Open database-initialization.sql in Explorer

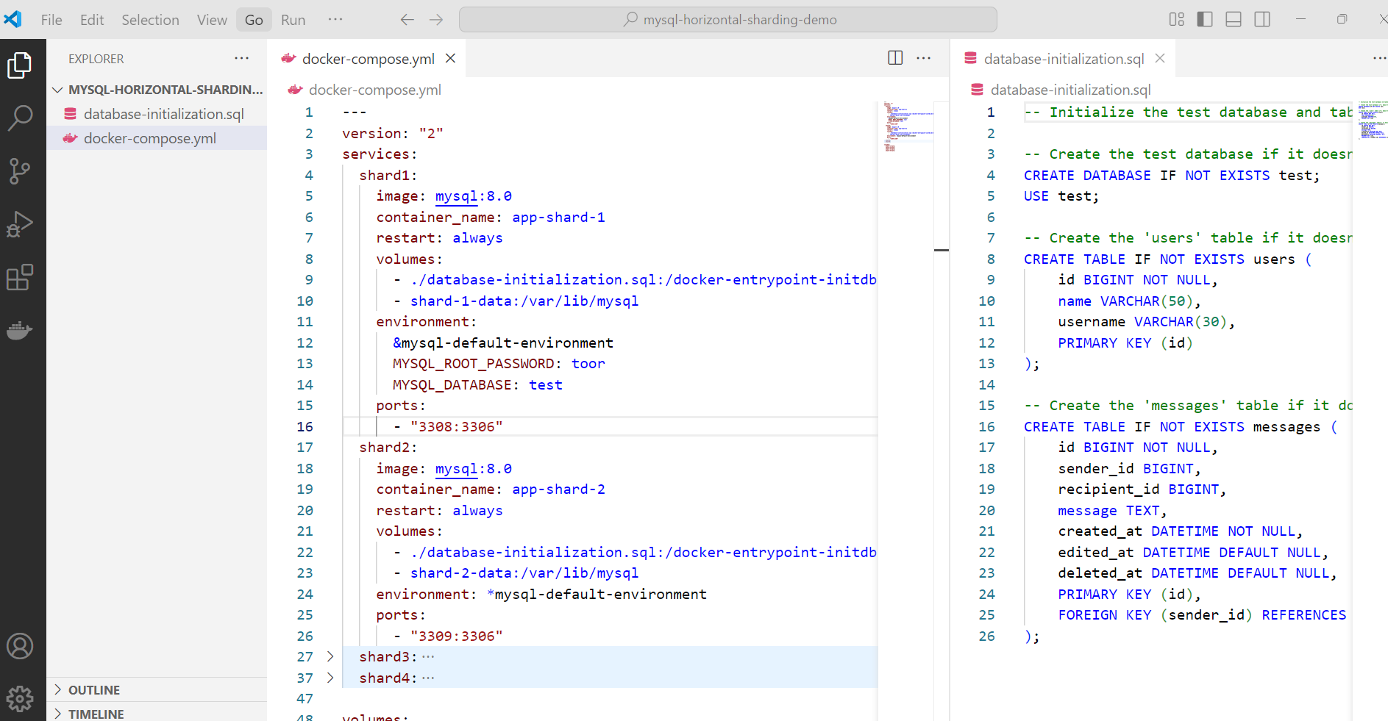pos(163,114)
